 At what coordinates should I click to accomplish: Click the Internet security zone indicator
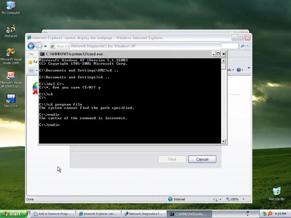tap(177, 199)
